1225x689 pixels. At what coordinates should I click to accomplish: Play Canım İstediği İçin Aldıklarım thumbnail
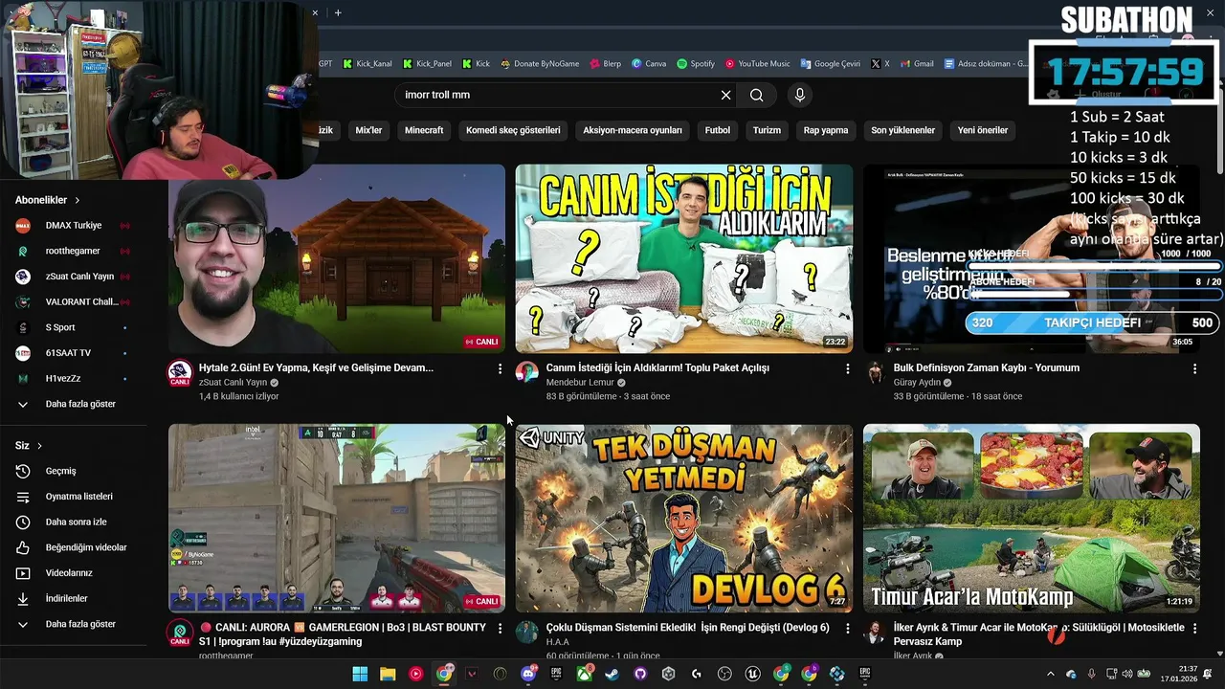(684, 258)
